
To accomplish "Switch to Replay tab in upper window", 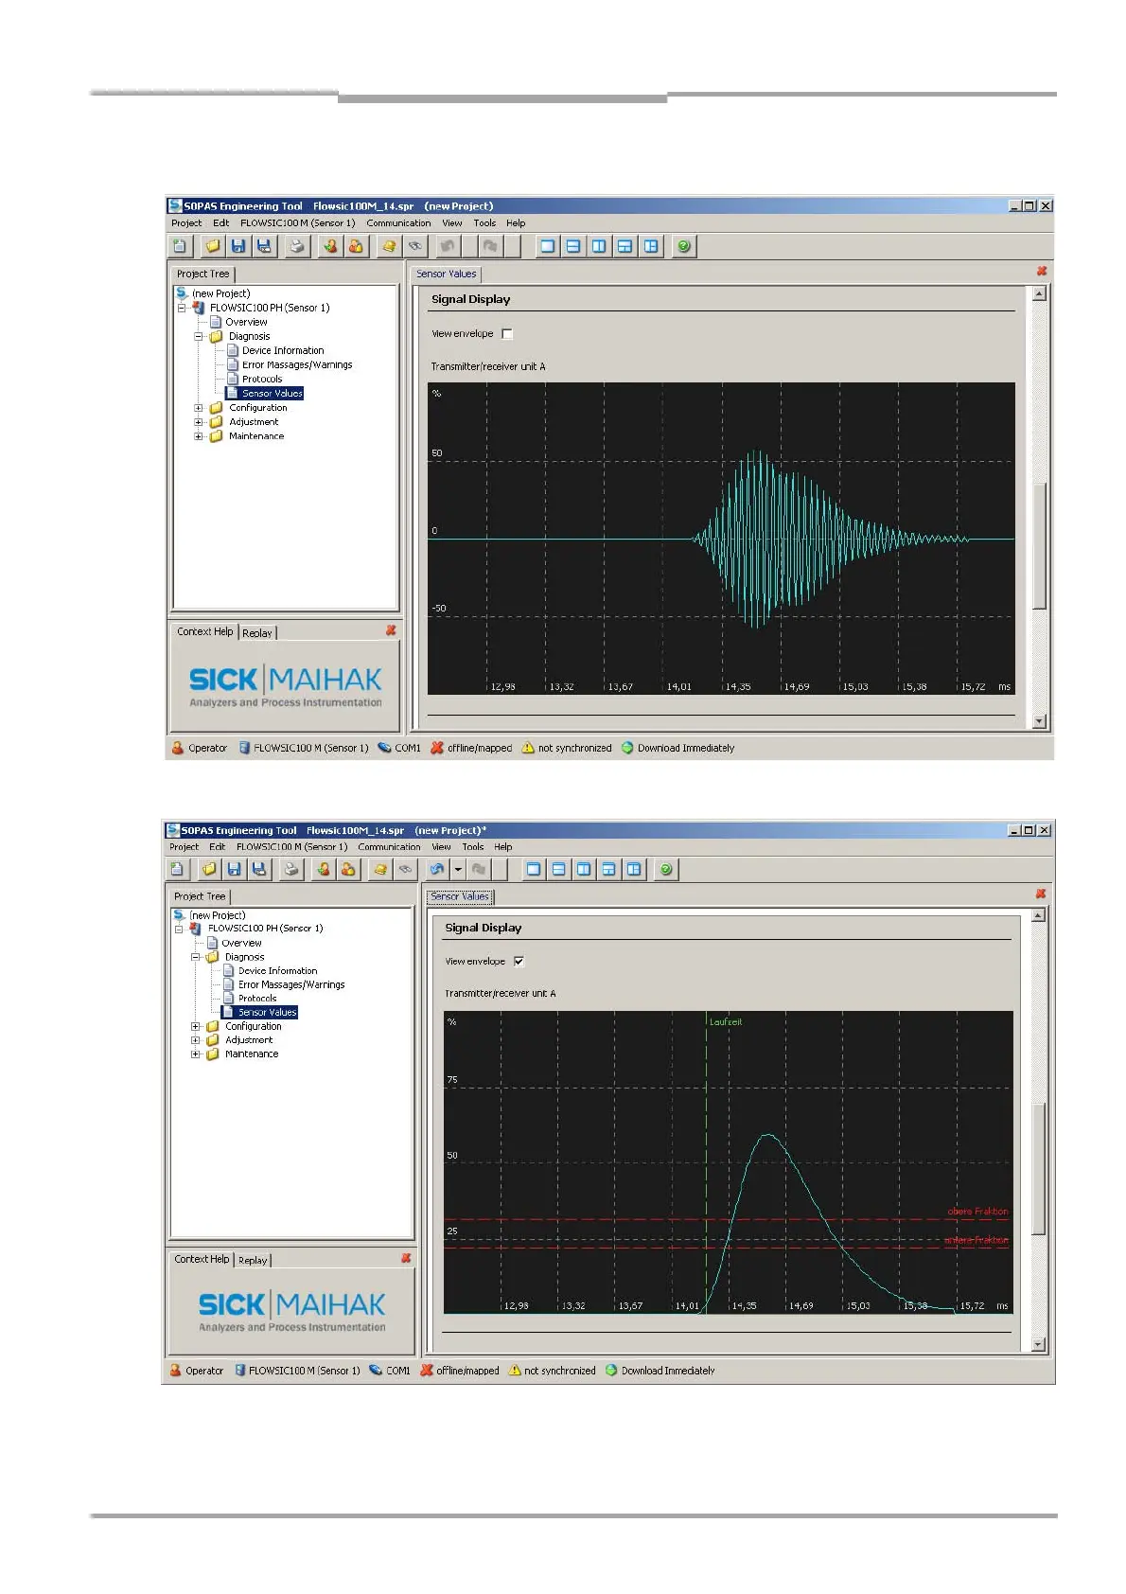I will pyautogui.click(x=256, y=633).
